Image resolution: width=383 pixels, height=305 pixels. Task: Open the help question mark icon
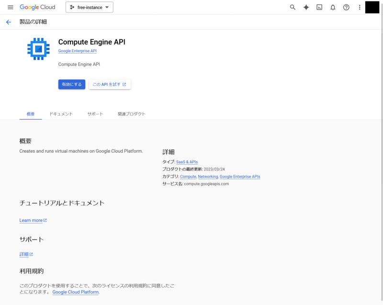(x=346, y=7)
